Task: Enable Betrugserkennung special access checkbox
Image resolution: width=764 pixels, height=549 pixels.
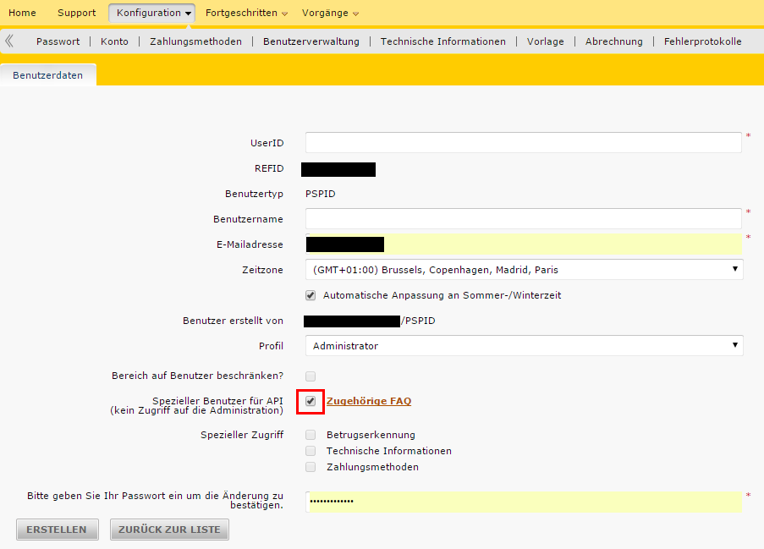Action: pyautogui.click(x=311, y=435)
